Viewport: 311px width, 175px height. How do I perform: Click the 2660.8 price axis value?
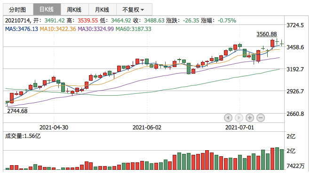click(x=295, y=114)
